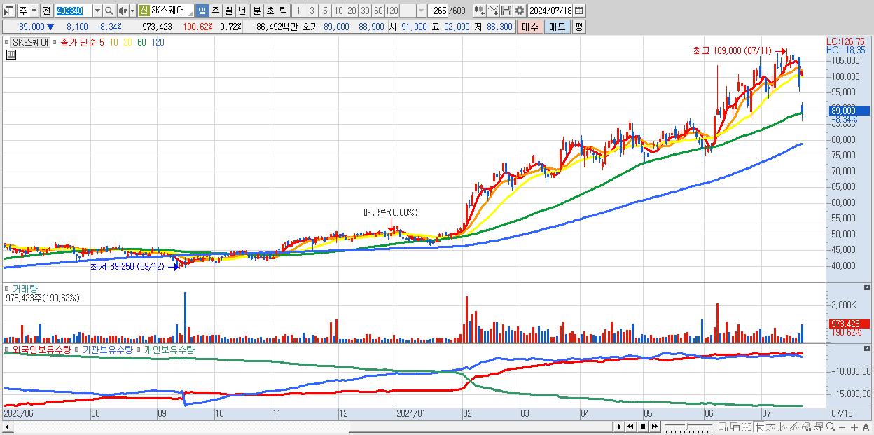Stop the chart replay

pos(643,427)
